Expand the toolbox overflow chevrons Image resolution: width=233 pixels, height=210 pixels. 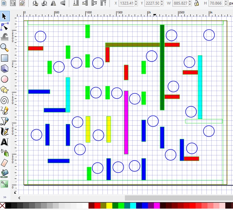[x=5, y=197]
